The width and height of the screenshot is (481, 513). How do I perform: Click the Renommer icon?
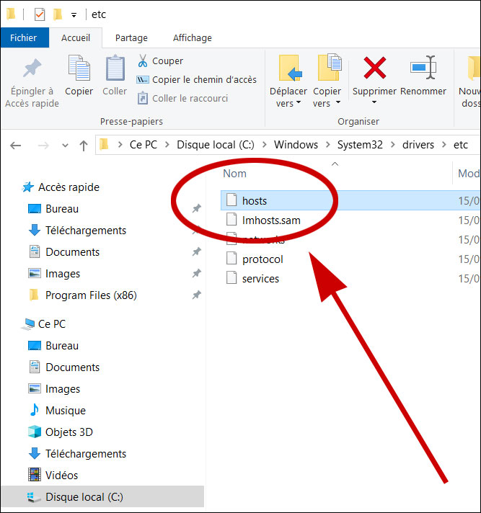click(423, 68)
